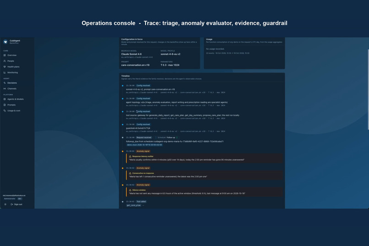Click the Scheduler icon in Request received row
The image size is (369, 246).
click(156, 137)
